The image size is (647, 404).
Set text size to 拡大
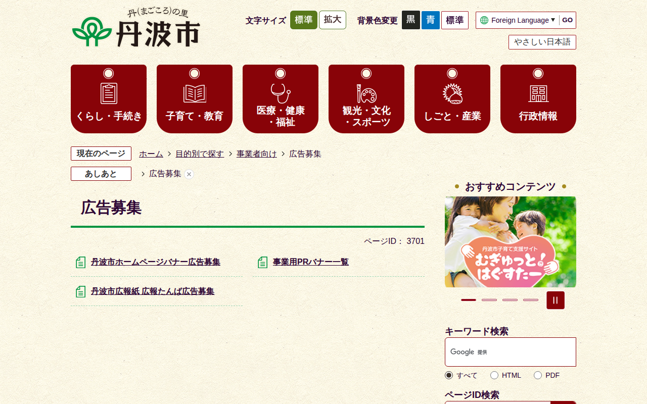(333, 20)
